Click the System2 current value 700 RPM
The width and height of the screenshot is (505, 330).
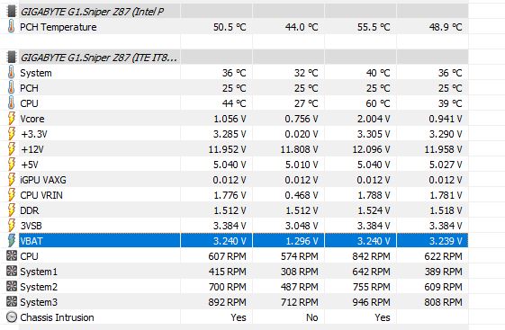[228, 287]
